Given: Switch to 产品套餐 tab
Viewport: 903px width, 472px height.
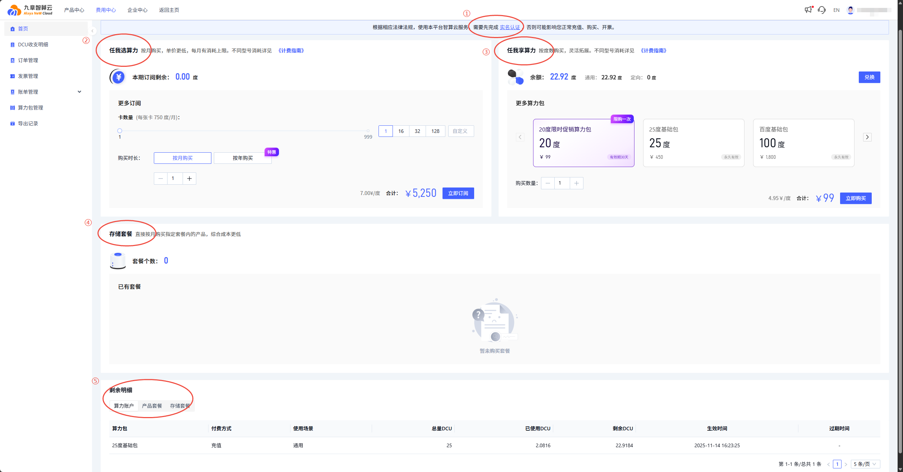Looking at the screenshot, I should [152, 406].
